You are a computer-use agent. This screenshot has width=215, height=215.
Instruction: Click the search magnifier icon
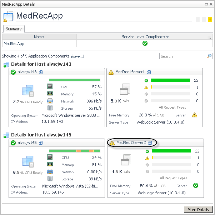tap(209, 56)
